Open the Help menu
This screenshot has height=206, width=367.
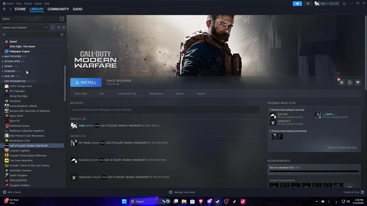[47, 3]
